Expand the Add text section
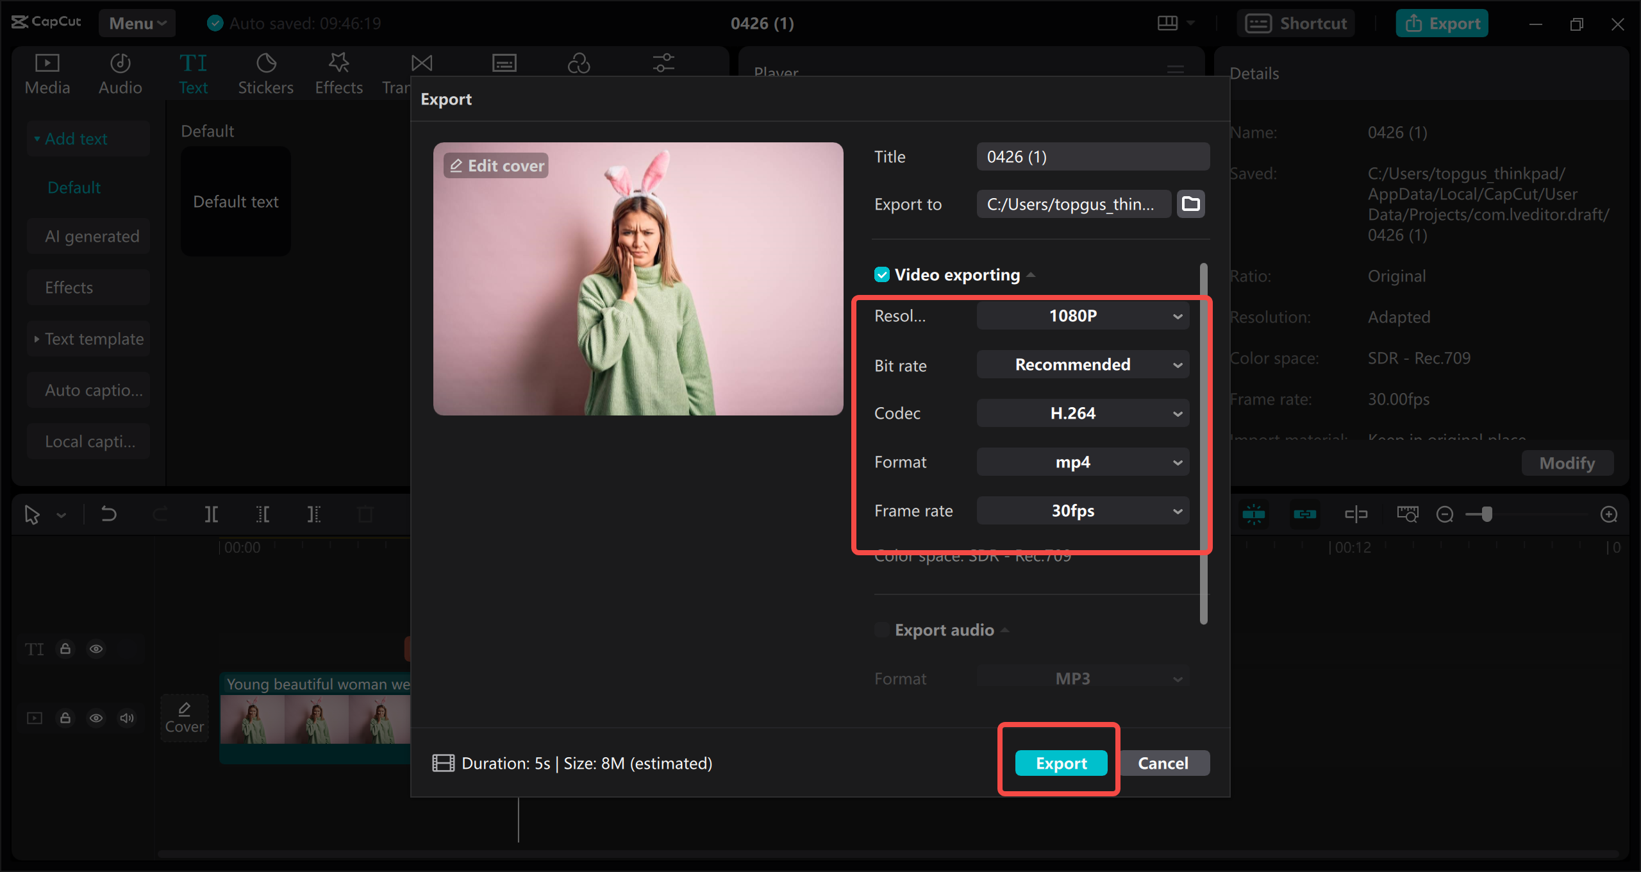This screenshot has width=1641, height=872. tap(88, 138)
